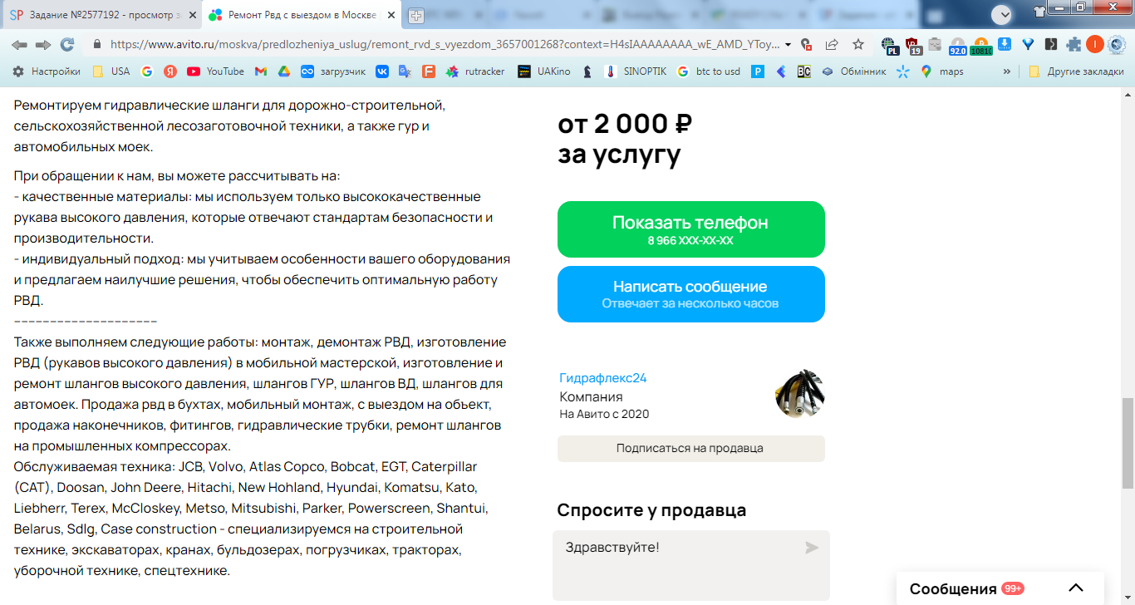Expand the Сообщения chat panel chevron
Viewport: 1135px width, 605px height.
pyautogui.click(x=1076, y=588)
